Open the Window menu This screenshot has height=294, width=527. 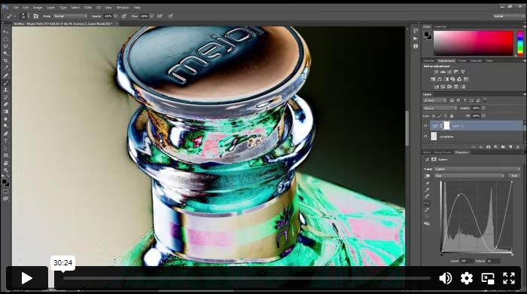[x=123, y=8]
